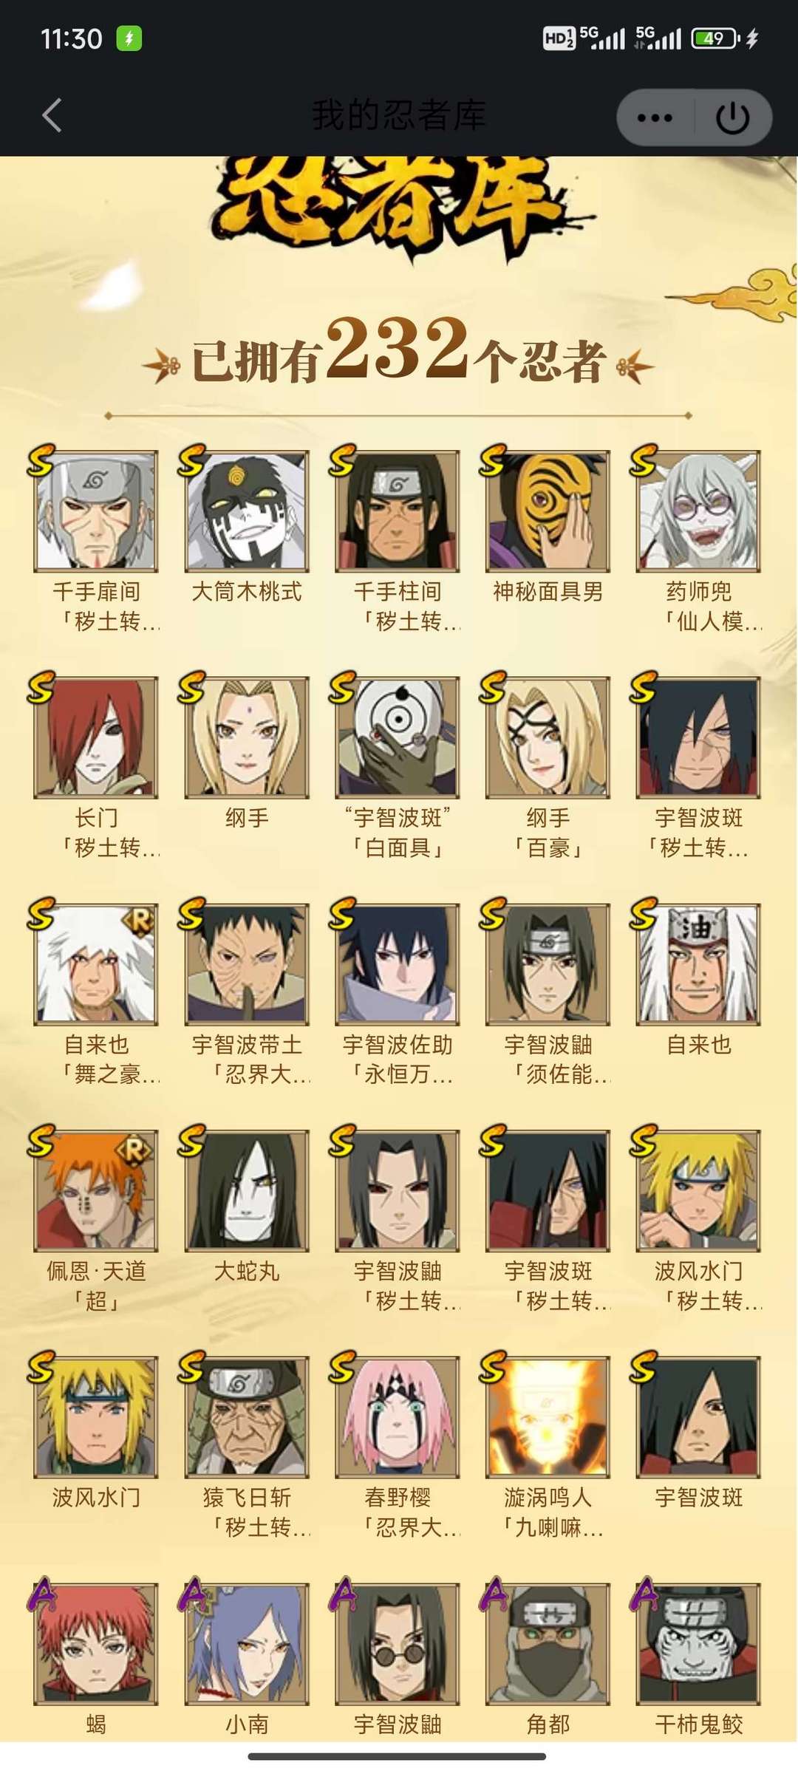The height and width of the screenshot is (1774, 798).
Task: Open 漩涡鸣人「九喇嘛…」 glowing portrait
Action: (x=548, y=1418)
